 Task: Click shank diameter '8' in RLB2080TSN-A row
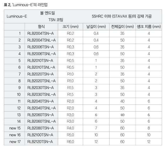click(x=149, y=128)
